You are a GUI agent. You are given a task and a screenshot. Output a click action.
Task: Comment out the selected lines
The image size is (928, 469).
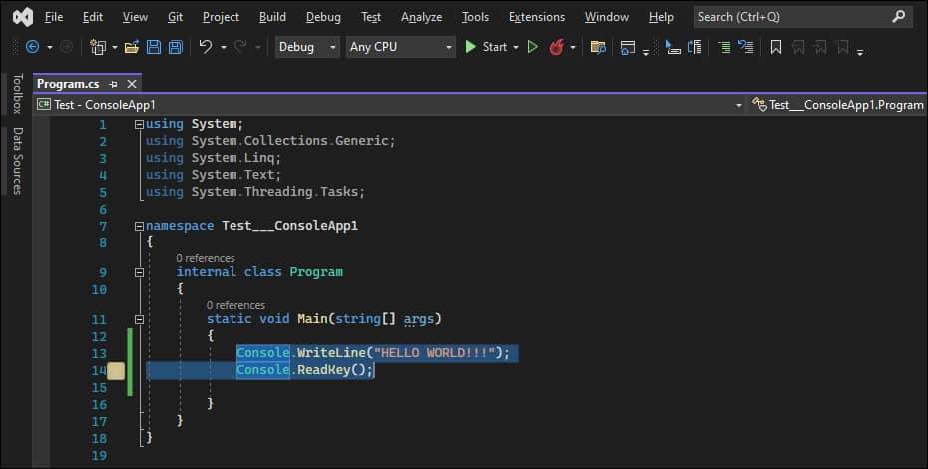coord(724,47)
